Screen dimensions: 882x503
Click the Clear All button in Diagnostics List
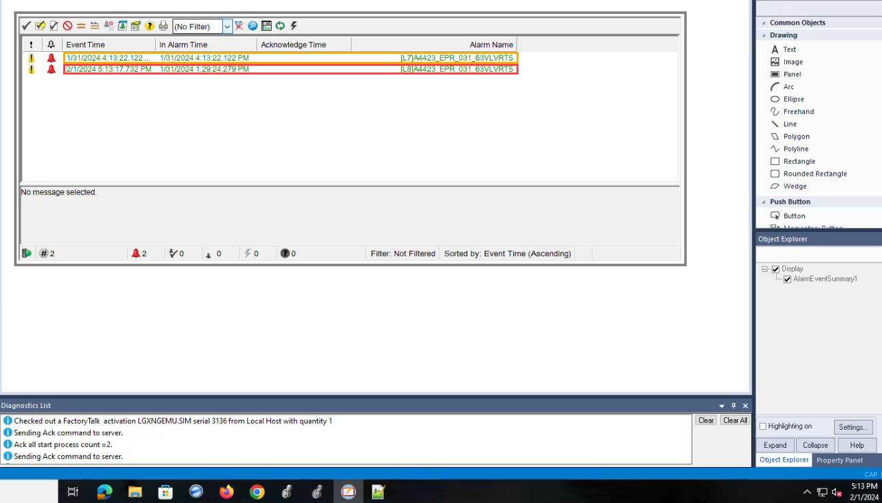click(735, 420)
